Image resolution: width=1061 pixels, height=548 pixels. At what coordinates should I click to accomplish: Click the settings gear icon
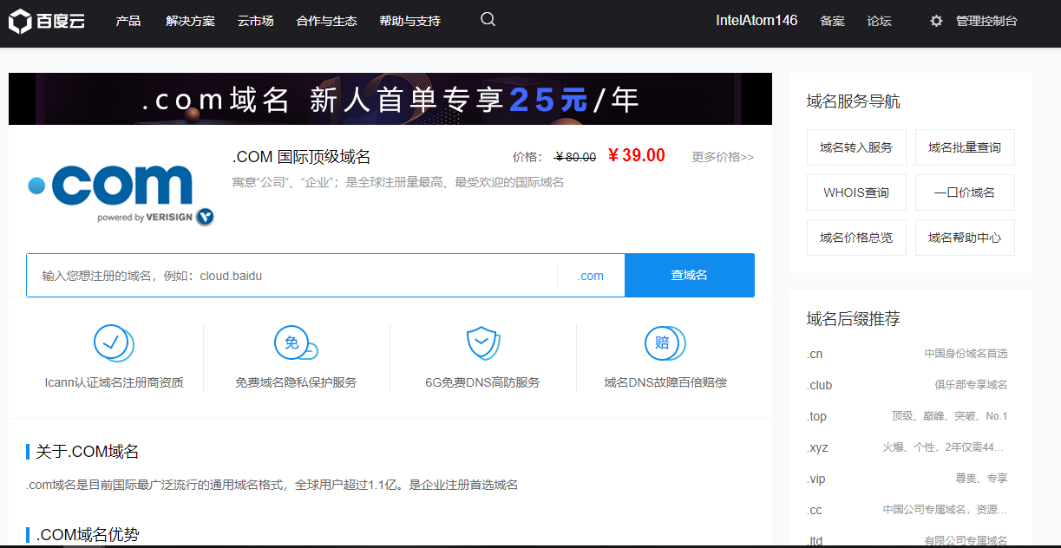pyautogui.click(x=936, y=21)
